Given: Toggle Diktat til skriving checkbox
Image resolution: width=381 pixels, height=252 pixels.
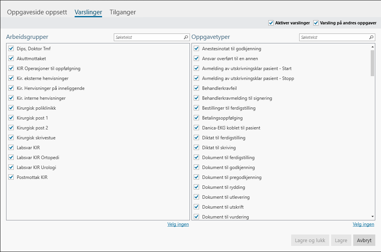Looking at the screenshot, I should click(196, 148).
